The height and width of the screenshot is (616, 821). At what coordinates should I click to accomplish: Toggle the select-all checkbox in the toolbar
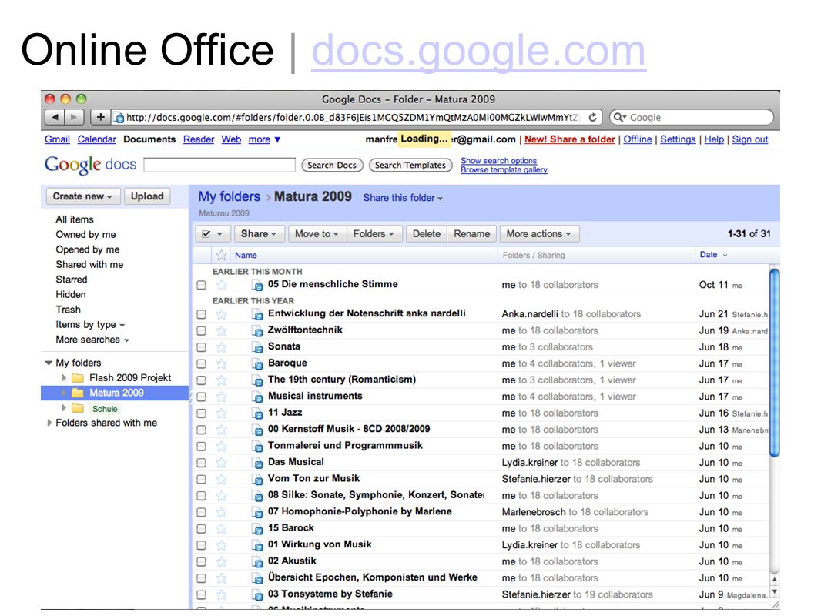click(206, 234)
